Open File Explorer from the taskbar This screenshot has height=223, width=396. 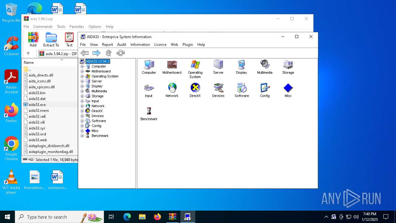coord(142,217)
